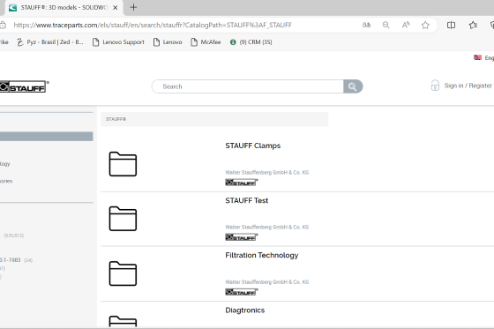Viewport: 494px width, 329px height.
Task: Open the Filtration Technology title
Action: [262, 255]
